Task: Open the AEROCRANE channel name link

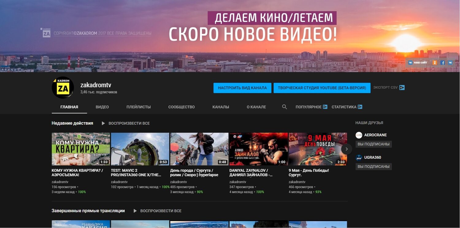Action: pos(375,135)
